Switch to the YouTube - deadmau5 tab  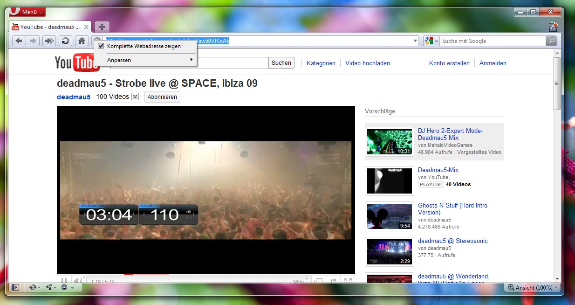tap(50, 27)
